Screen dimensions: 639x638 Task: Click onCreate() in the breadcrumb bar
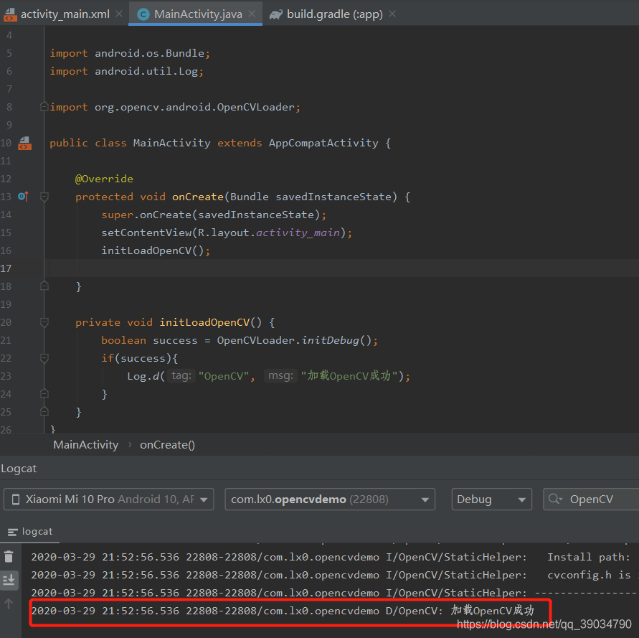point(168,445)
